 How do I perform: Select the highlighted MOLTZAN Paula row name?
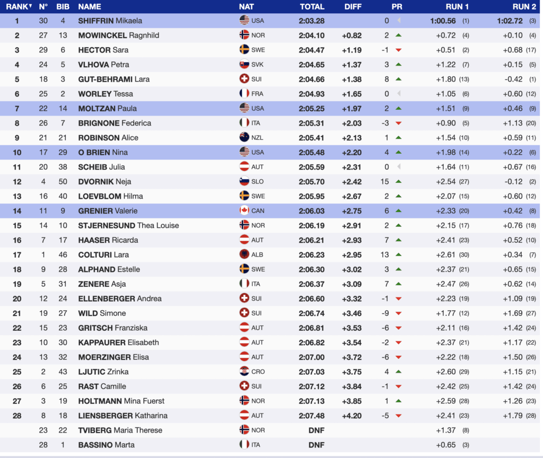pos(107,109)
